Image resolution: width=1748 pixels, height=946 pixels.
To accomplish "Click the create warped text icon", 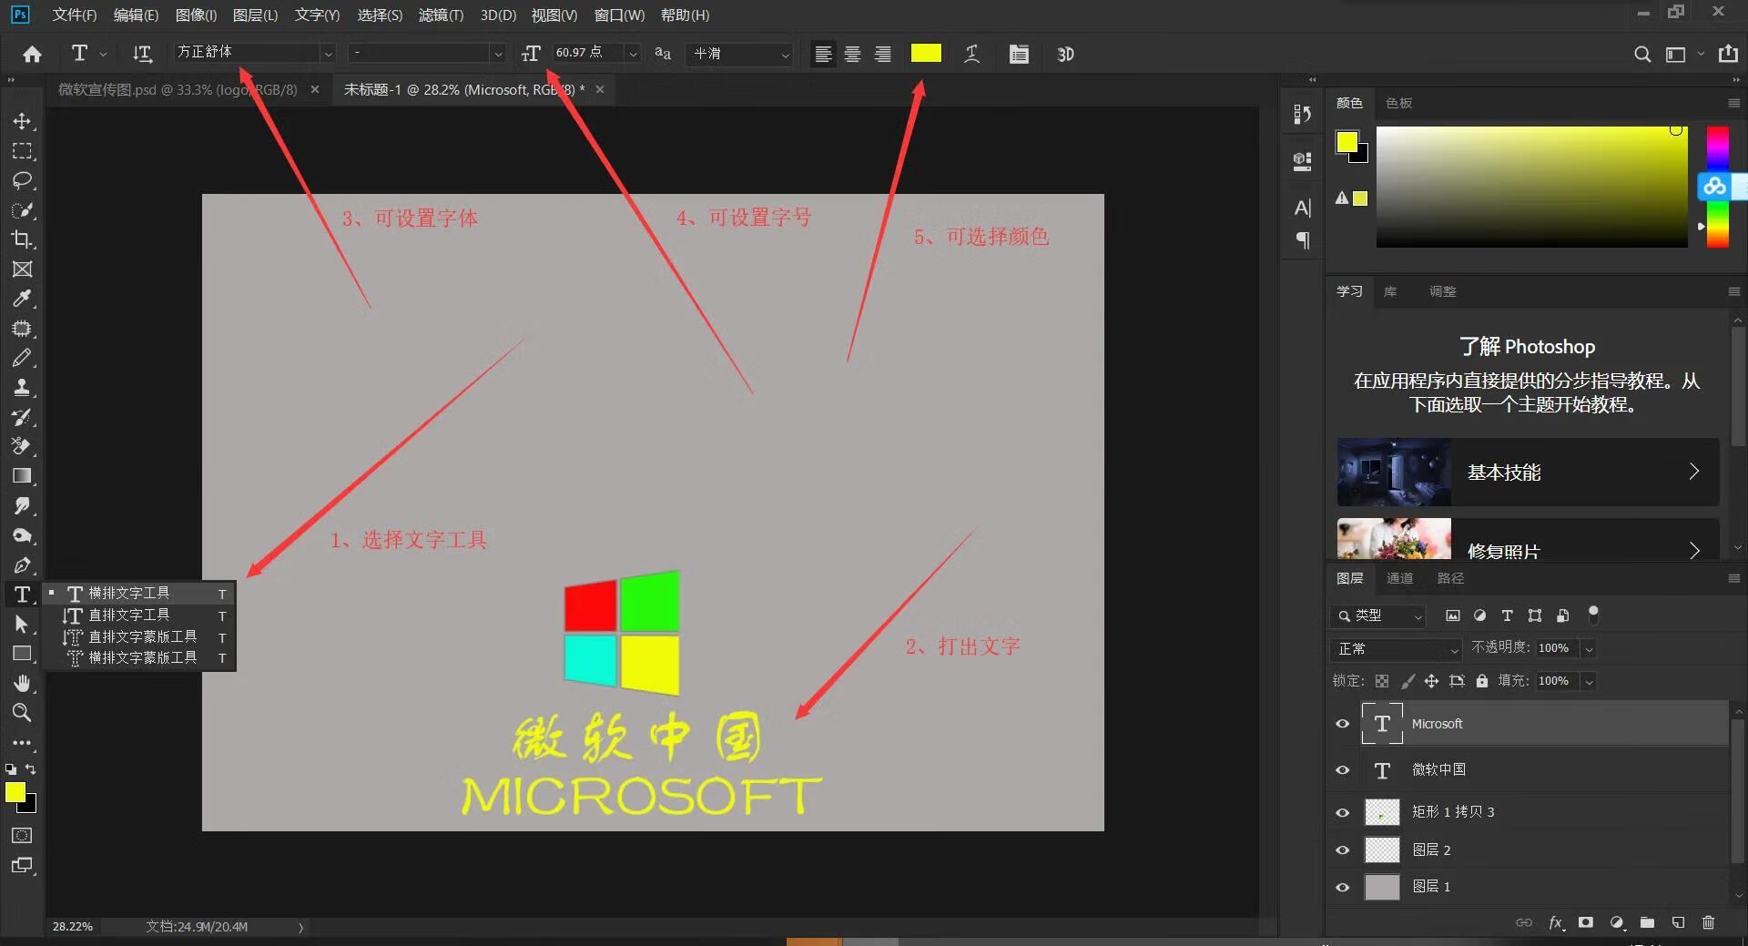I will 971,54.
